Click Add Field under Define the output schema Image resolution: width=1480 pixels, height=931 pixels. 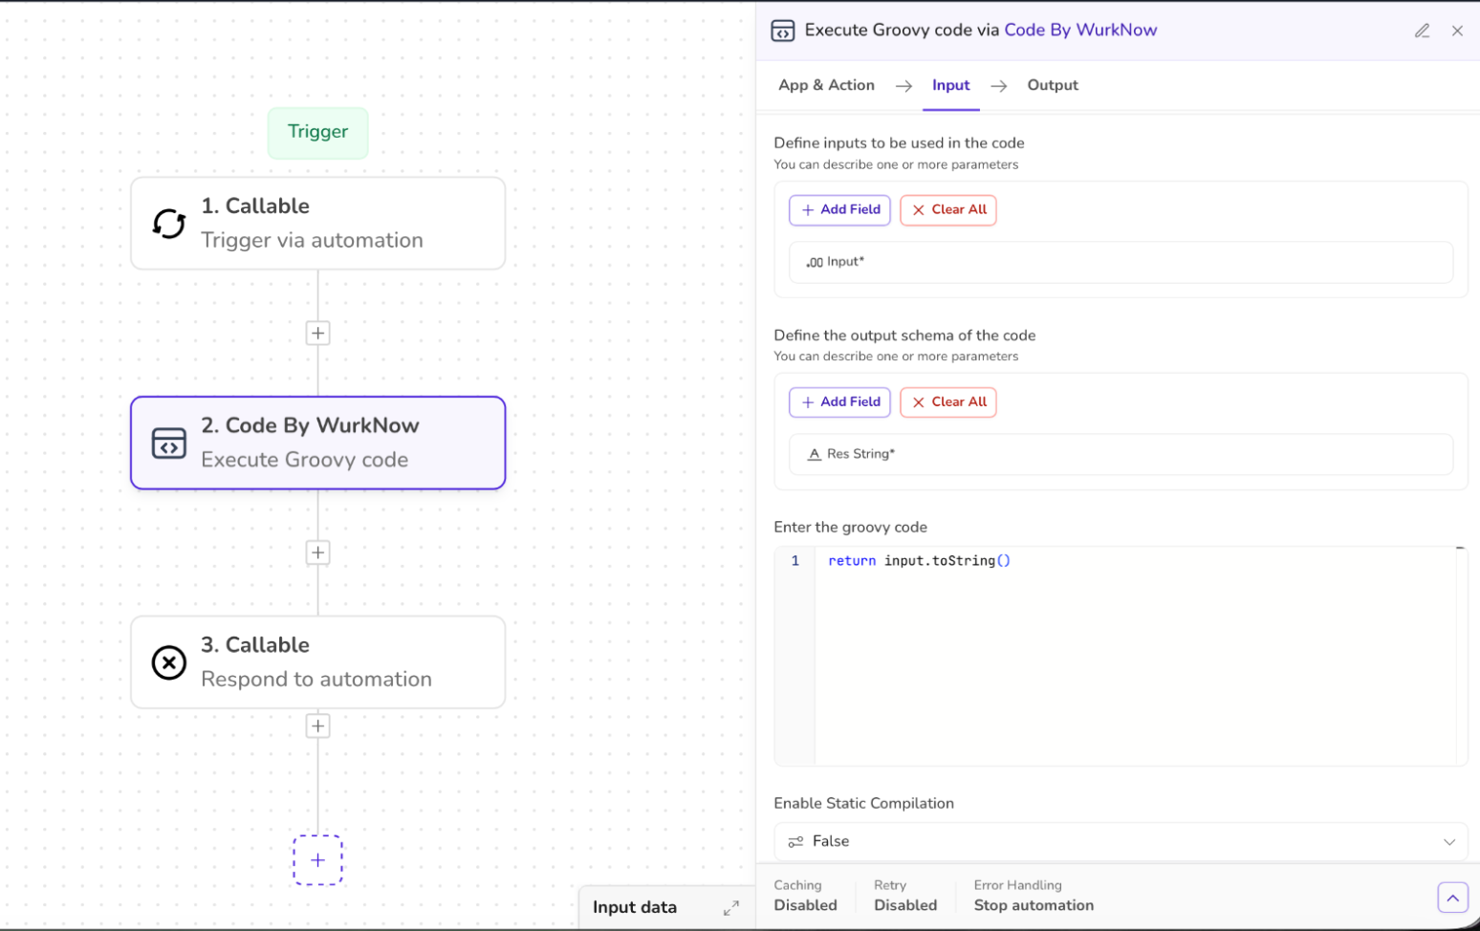pyautogui.click(x=839, y=402)
